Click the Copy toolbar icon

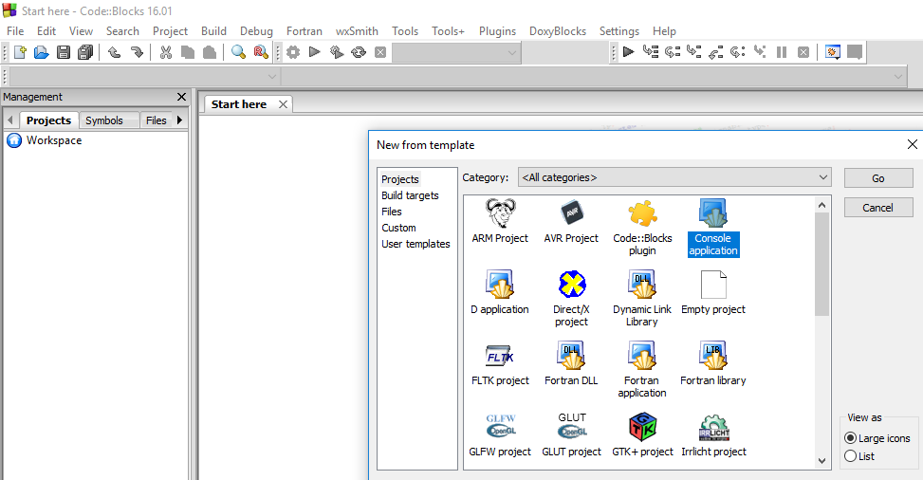pyautogui.click(x=188, y=52)
